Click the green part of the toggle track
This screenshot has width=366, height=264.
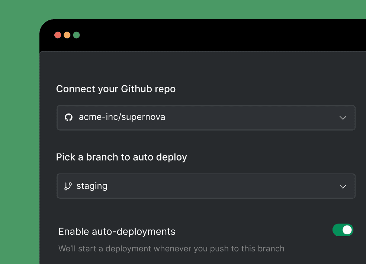click(337, 230)
